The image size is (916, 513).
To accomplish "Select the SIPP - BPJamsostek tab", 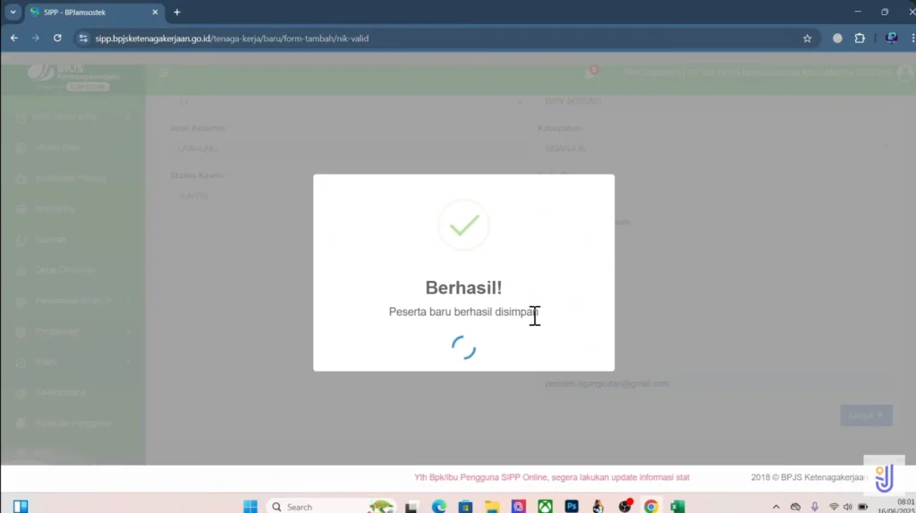I will tap(95, 13).
